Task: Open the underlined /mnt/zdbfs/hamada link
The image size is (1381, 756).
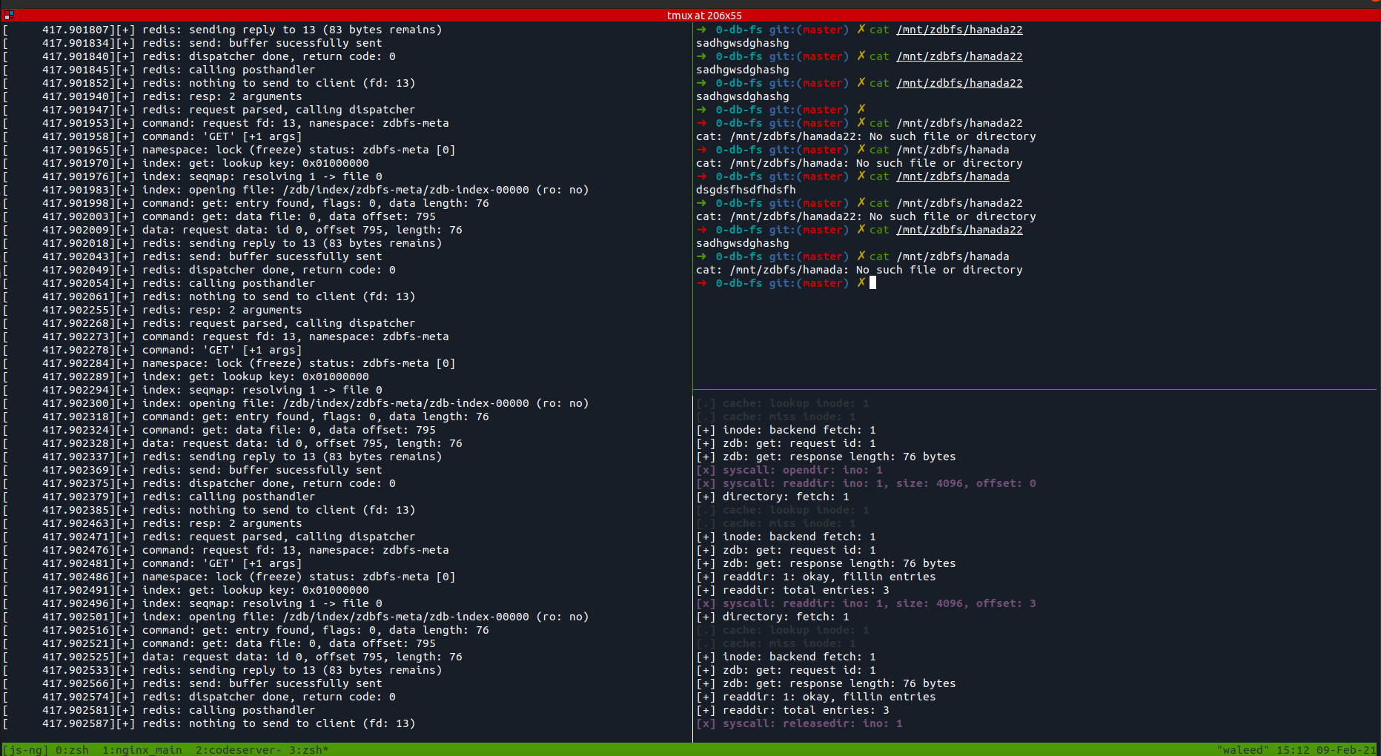Action: [953, 176]
